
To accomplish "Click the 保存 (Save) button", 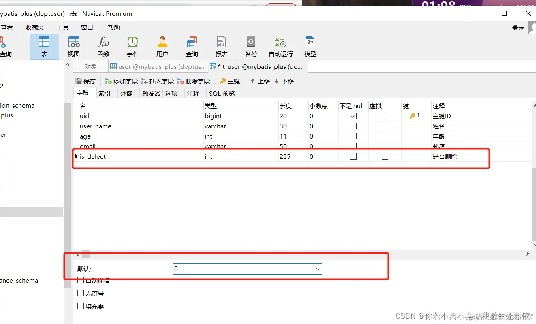I will pyautogui.click(x=85, y=81).
